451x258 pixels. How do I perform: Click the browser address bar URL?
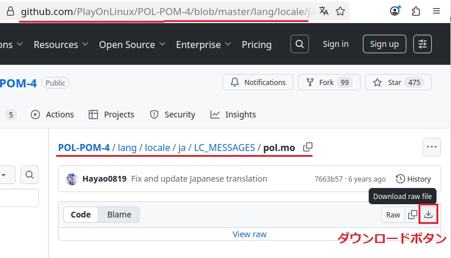click(162, 11)
